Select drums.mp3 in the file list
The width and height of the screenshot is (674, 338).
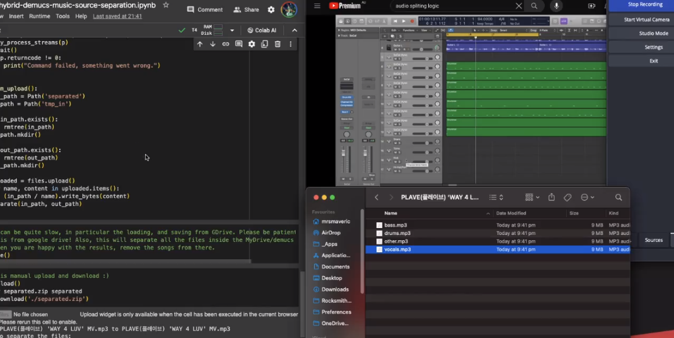coord(397,233)
